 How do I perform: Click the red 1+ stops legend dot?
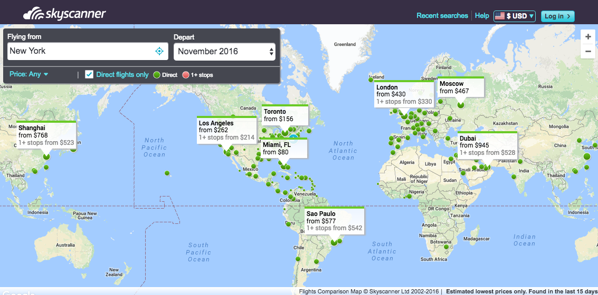(x=186, y=75)
